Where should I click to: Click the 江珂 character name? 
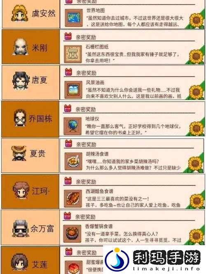click(40, 191)
